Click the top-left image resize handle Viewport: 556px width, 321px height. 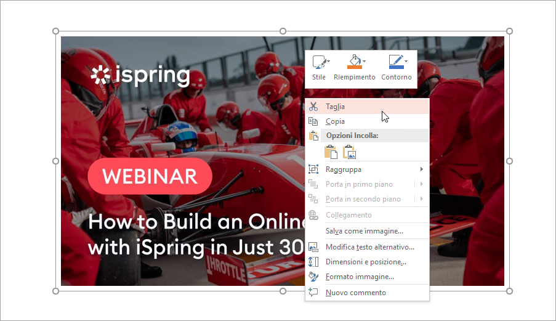[x=56, y=31]
